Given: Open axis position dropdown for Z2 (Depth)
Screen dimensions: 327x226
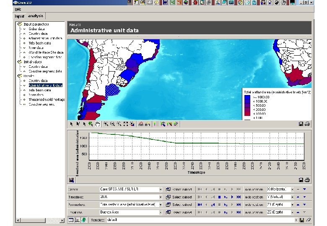Looking at the screenshot, I should [x=292, y=213].
